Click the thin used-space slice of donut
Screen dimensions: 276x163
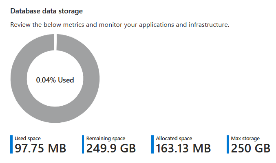[x=55, y=42]
